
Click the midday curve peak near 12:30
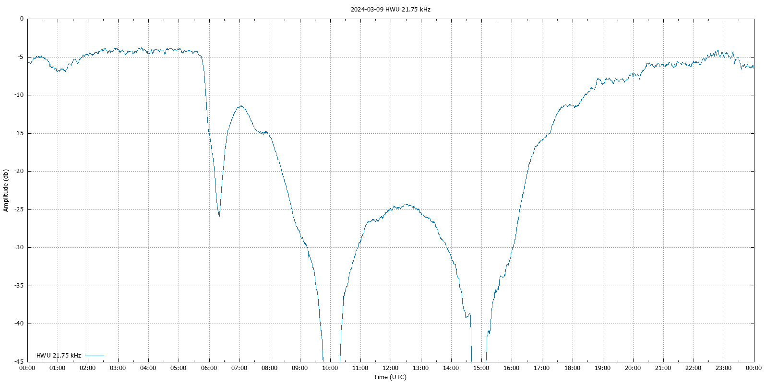pyautogui.click(x=407, y=205)
